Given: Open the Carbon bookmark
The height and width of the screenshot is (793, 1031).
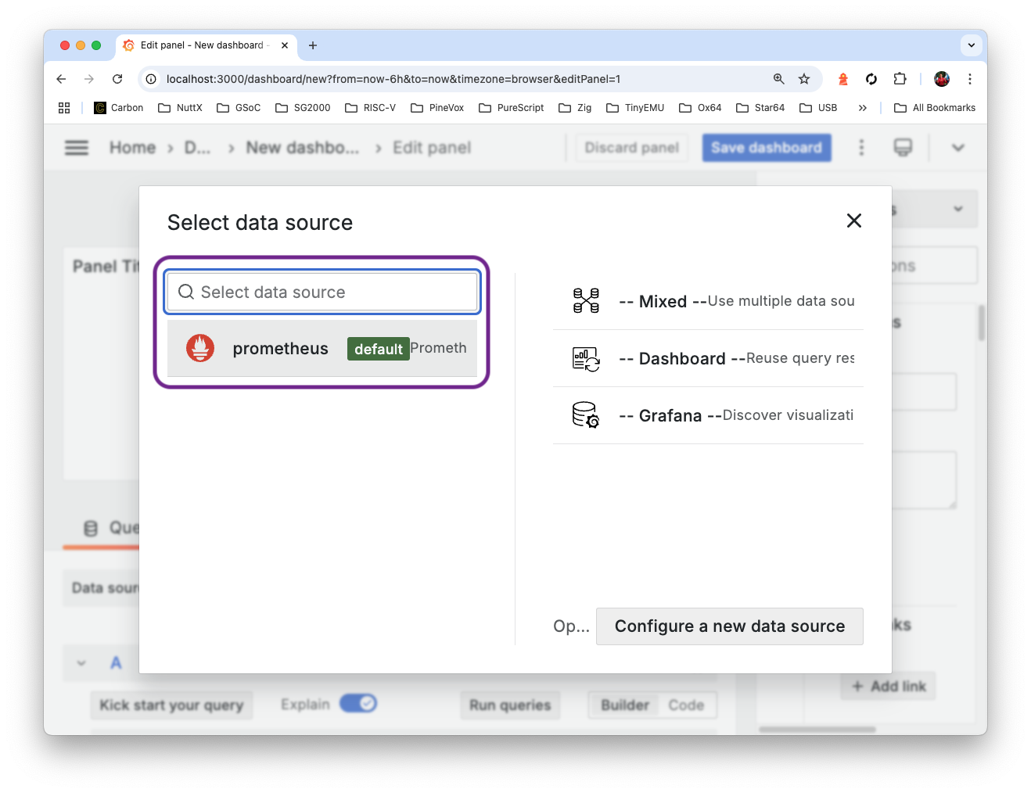Looking at the screenshot, I should point(119,108).
